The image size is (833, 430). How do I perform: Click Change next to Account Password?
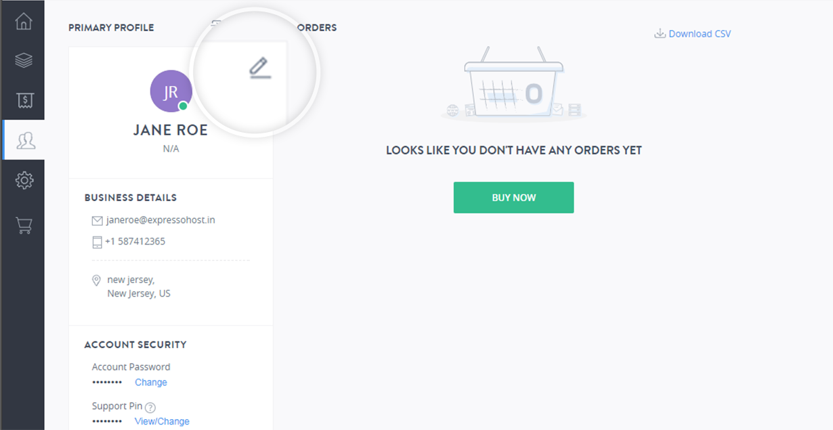[150, 383]
